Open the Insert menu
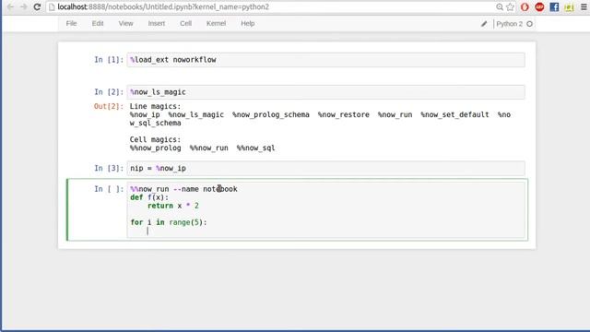 pos(157,23)
